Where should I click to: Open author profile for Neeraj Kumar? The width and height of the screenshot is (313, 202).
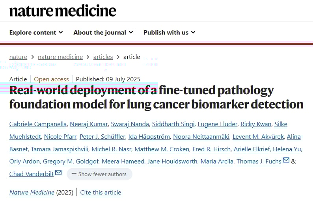(89, 124)
